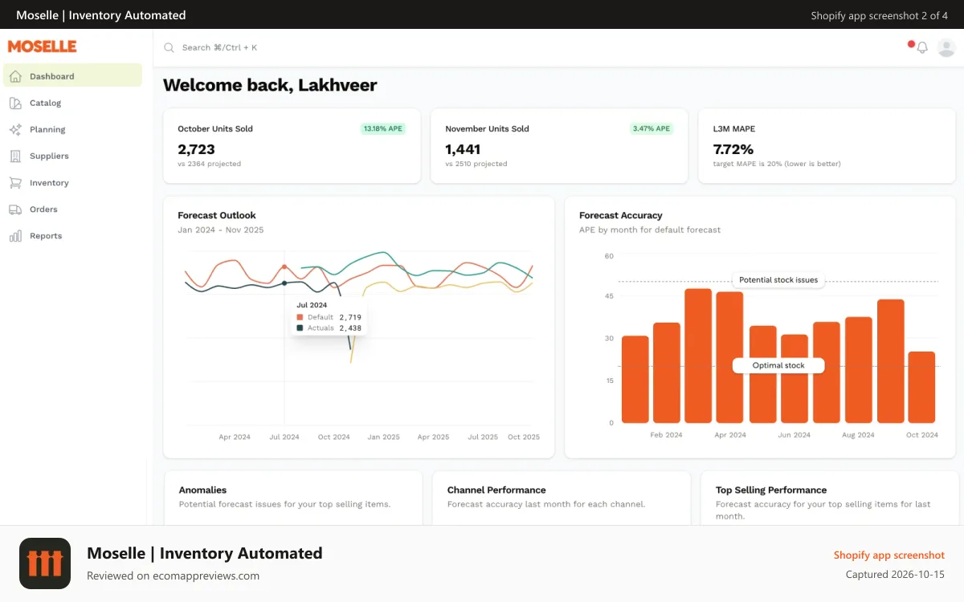Click the Optimal stock label

tap(778, 365)
